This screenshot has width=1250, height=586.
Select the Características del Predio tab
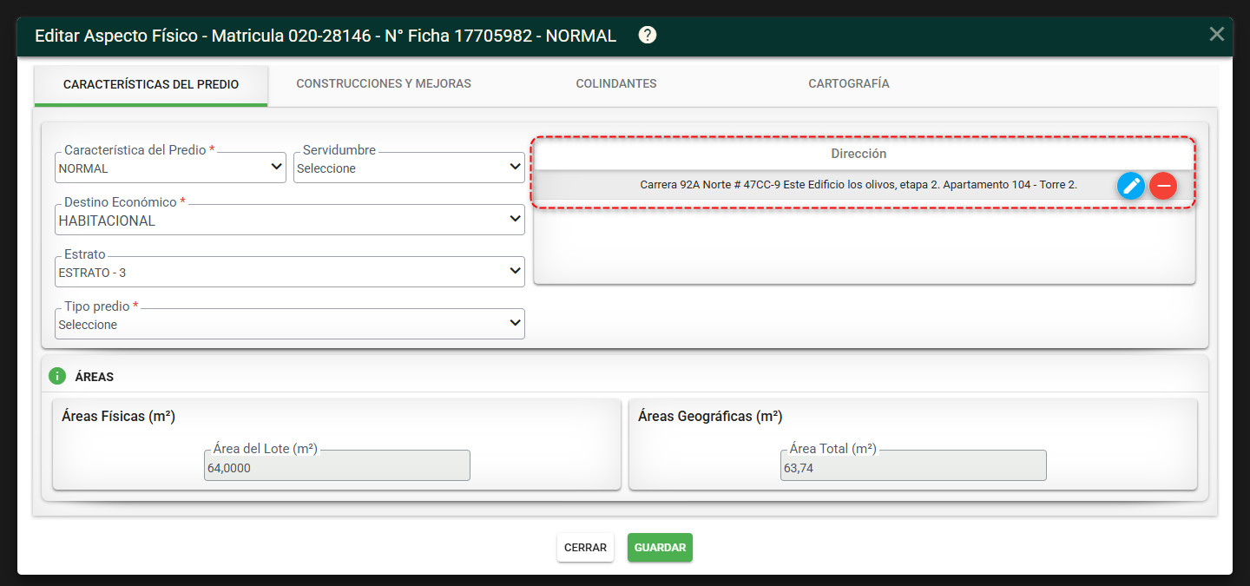pos(151,85)
